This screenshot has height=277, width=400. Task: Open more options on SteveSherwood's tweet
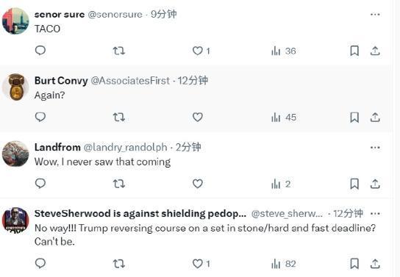click(x=375, y=214)
